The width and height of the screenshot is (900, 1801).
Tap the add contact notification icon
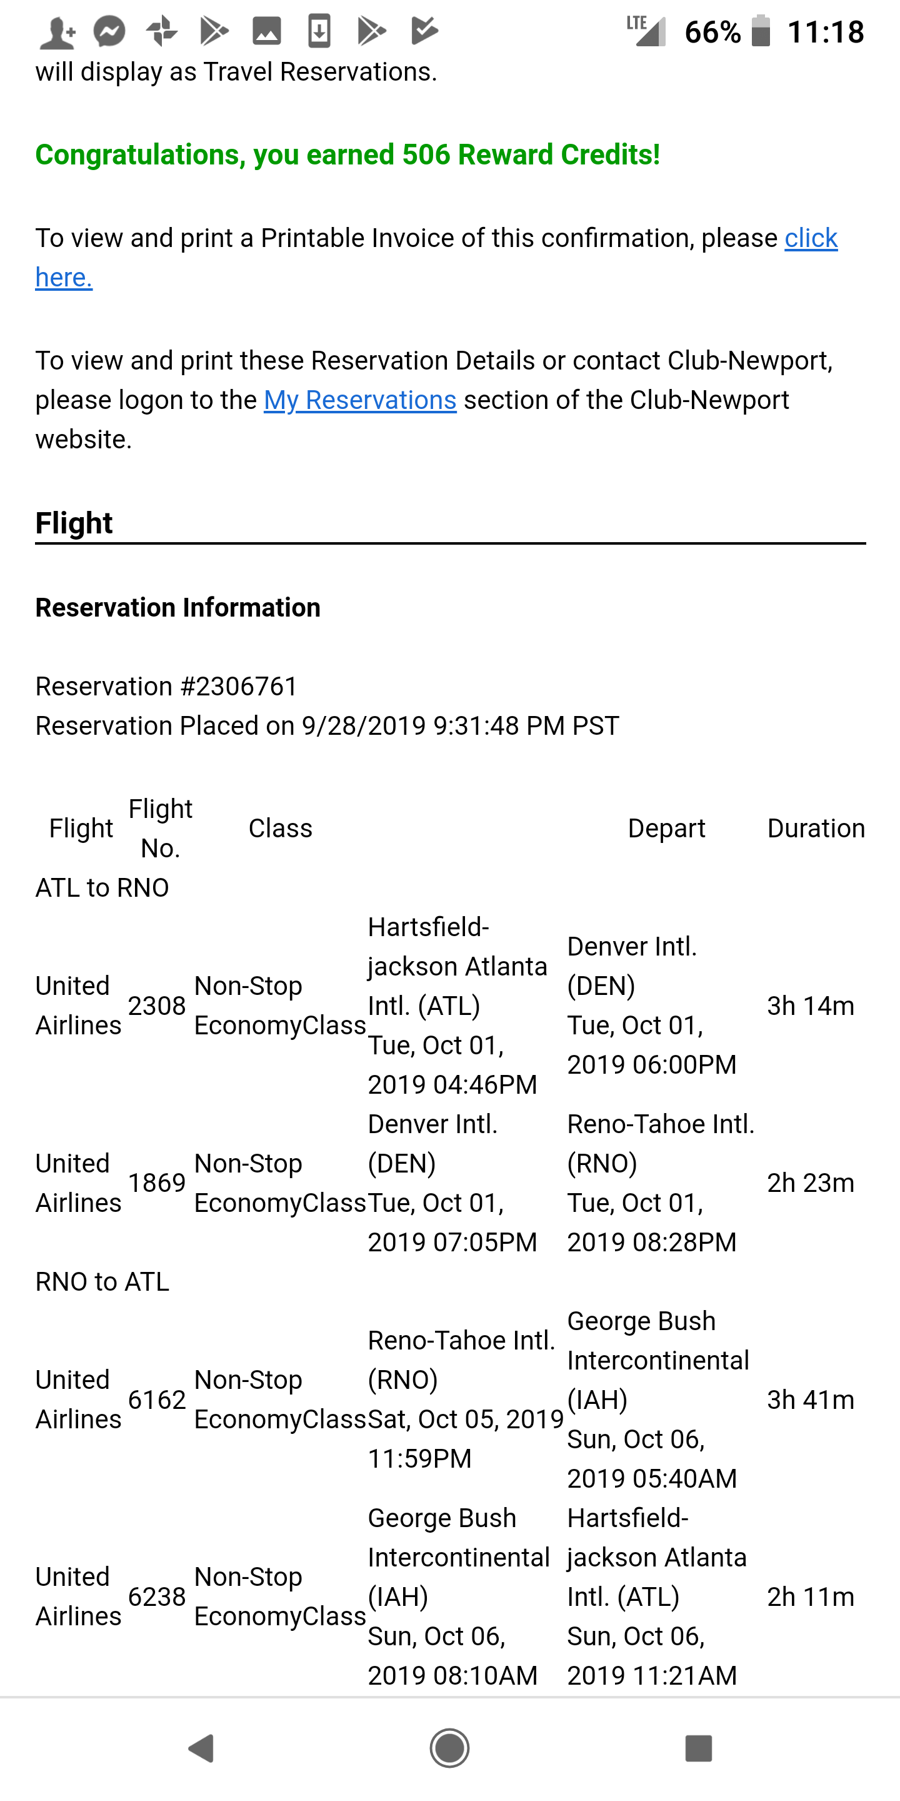point(57,32)
